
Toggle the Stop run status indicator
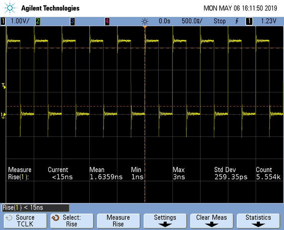pyautogui.click(x=220, y=21)
